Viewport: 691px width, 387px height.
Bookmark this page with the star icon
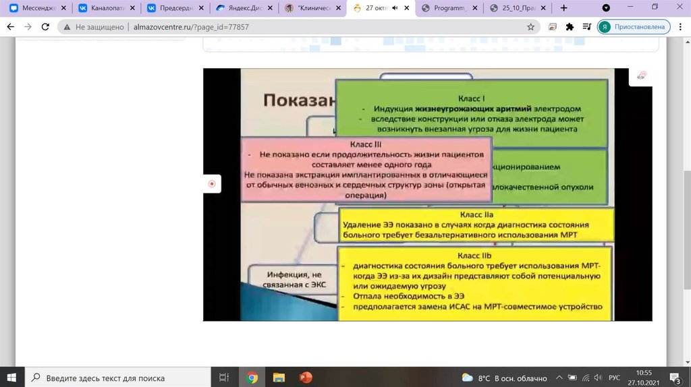tap(530, 27)
